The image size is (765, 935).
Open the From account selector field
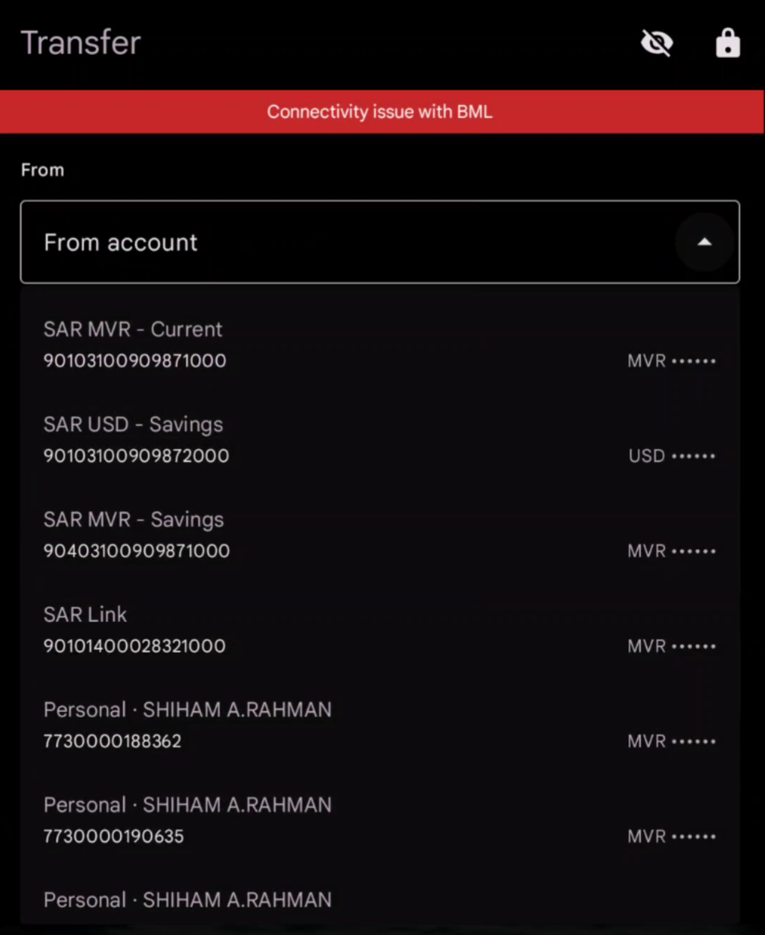point(380,242)
